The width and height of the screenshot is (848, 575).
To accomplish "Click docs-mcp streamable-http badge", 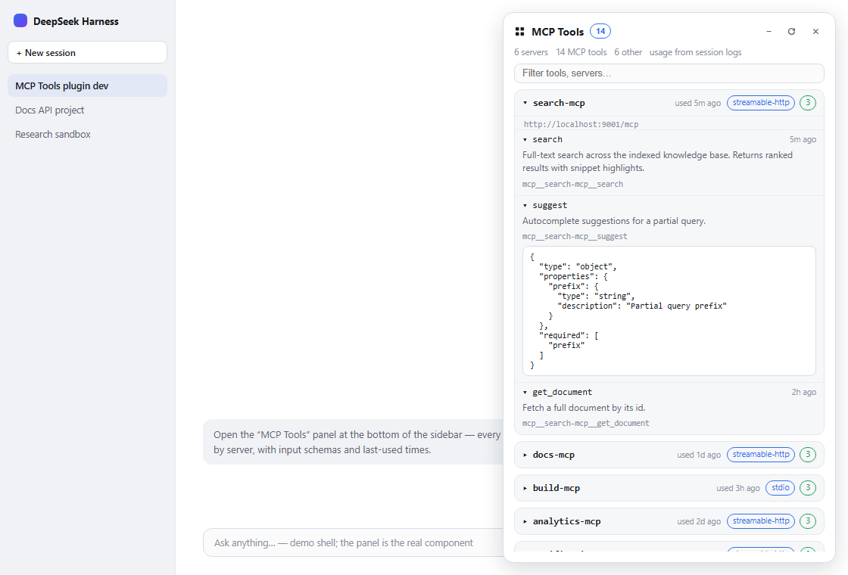I will click(x=760, y=455).
